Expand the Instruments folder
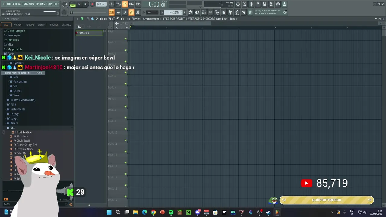This screenshot has height=217, width=386. (18, 109)
